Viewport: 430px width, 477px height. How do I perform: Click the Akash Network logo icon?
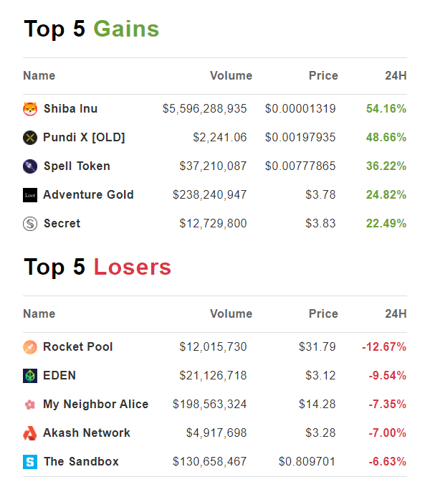coord(29,433)
